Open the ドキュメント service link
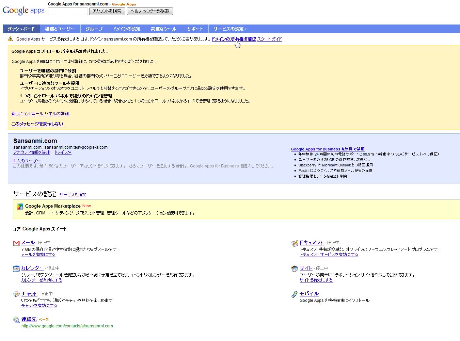460x341 pixels. (311, 243)
